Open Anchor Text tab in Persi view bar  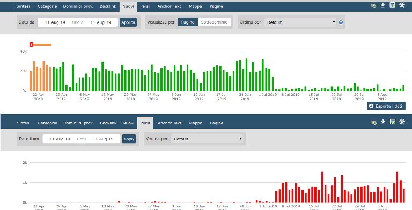170,123
